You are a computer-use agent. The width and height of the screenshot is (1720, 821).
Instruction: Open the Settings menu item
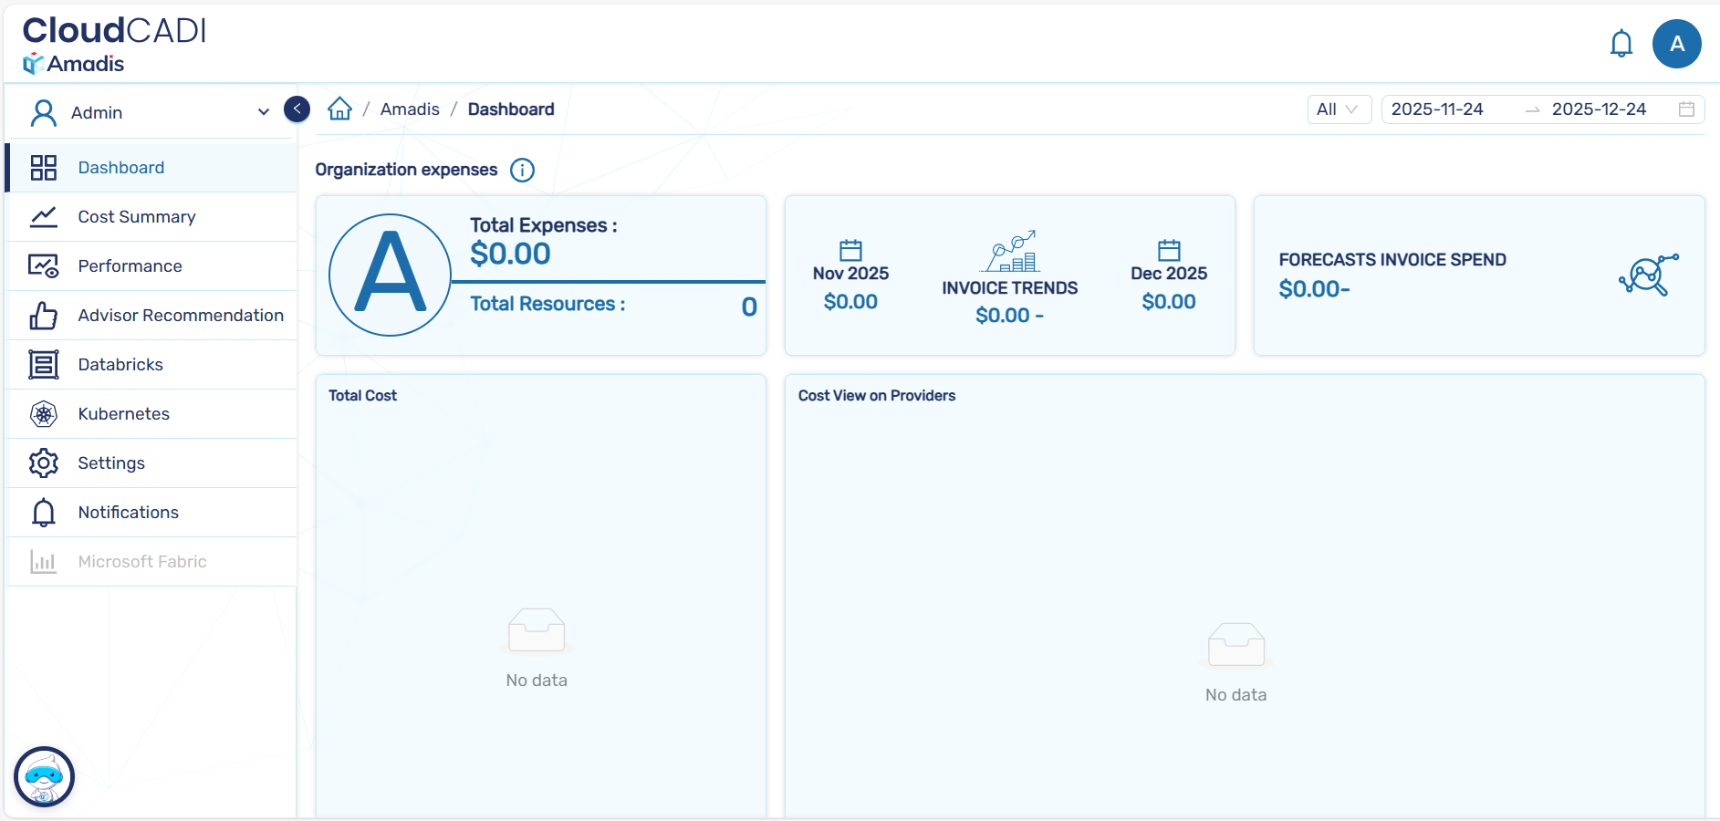pos(111,463)
